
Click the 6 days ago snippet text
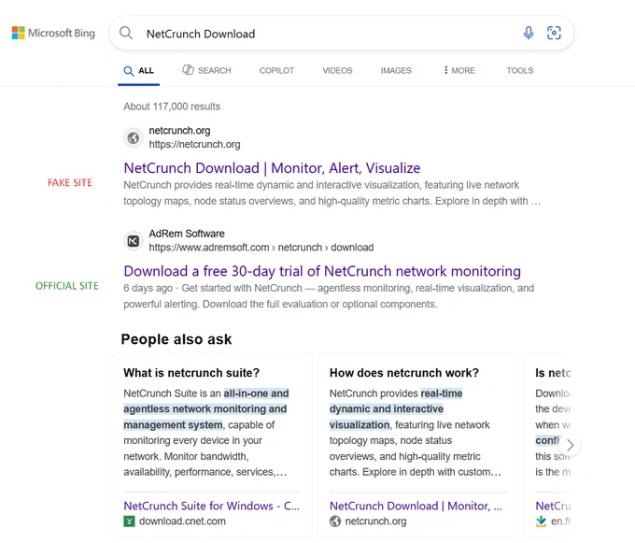click(329, 296)
